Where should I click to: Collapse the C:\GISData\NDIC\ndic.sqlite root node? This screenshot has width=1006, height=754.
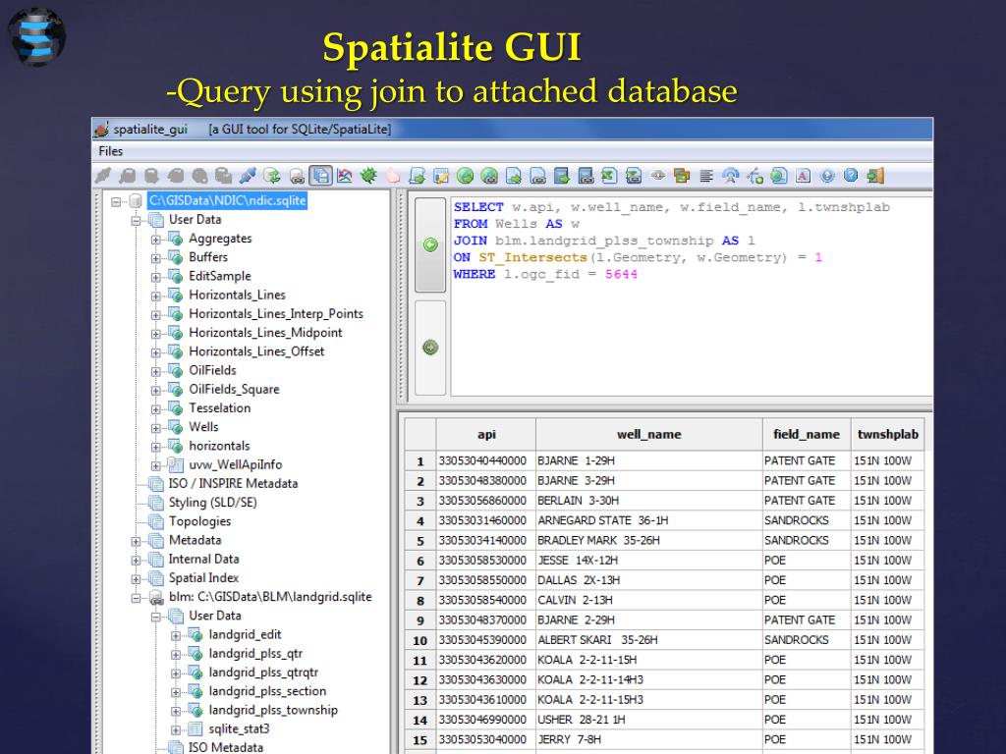pos(116,201)
